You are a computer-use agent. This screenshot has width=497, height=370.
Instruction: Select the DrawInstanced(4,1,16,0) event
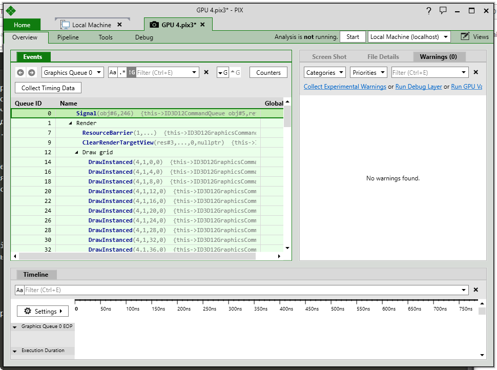[147, 201]
